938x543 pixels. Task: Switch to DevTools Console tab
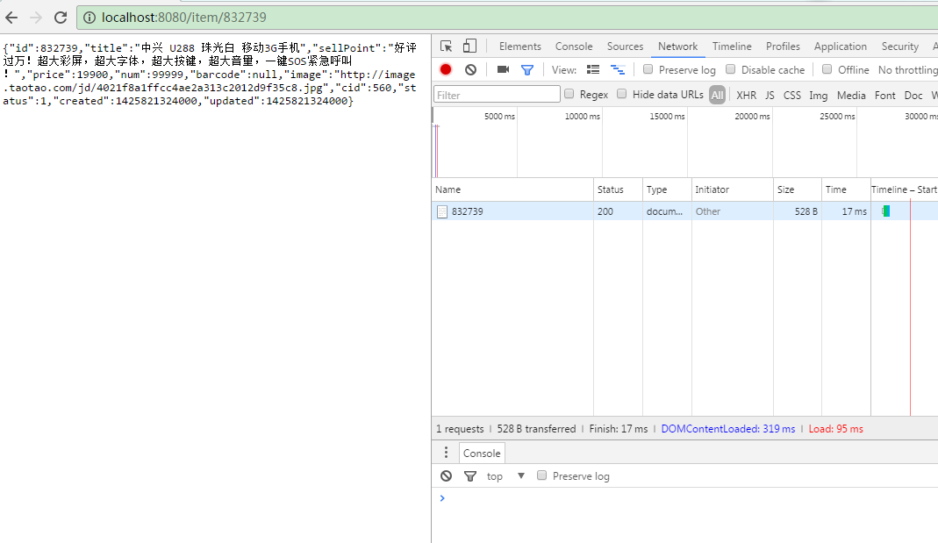tap(574, 46)
